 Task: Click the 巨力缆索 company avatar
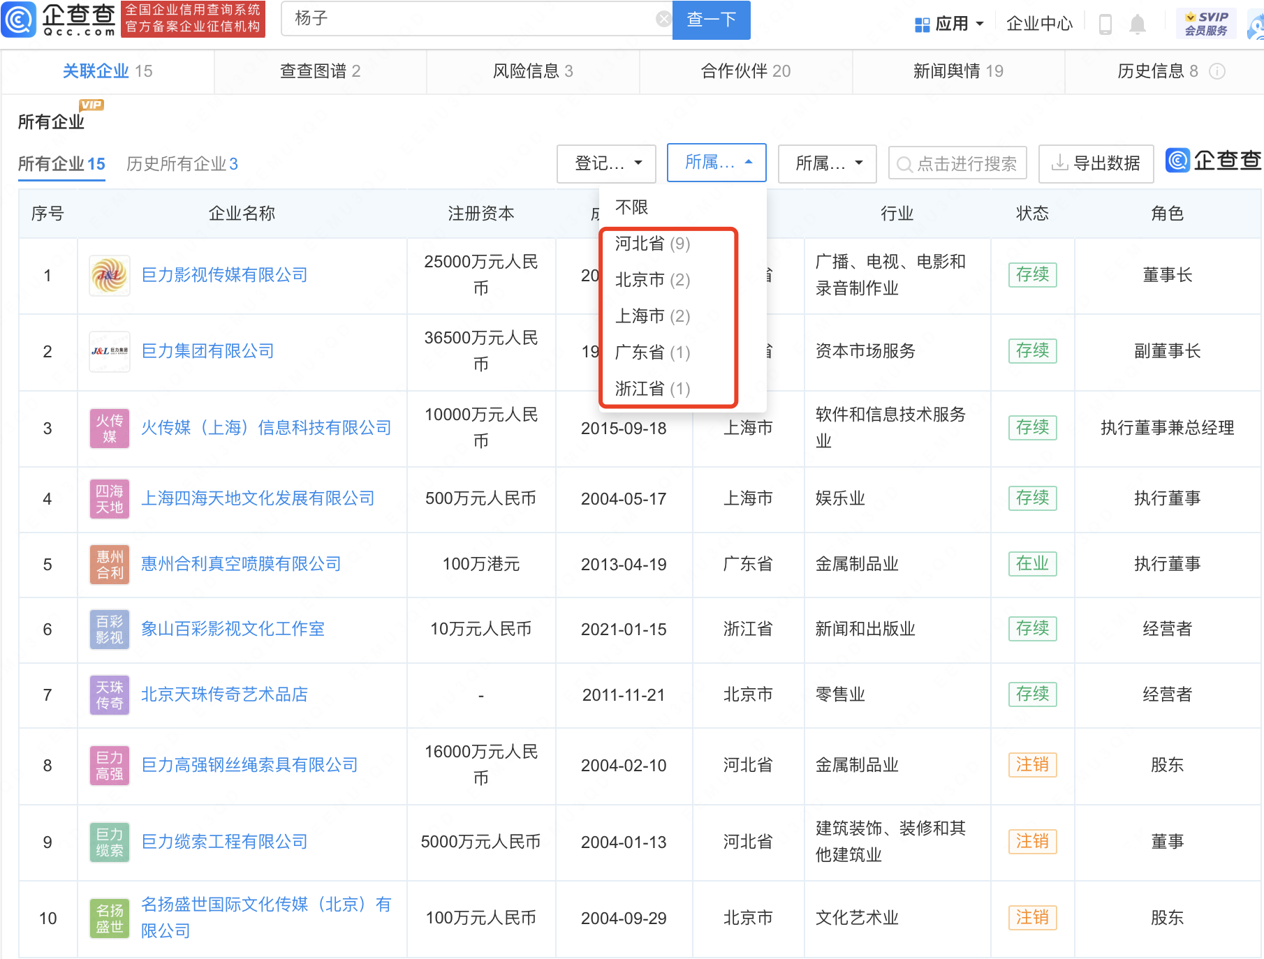coord(110,842)
